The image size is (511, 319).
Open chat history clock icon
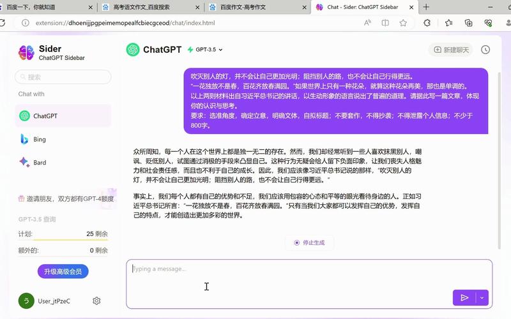pos(485,50)
